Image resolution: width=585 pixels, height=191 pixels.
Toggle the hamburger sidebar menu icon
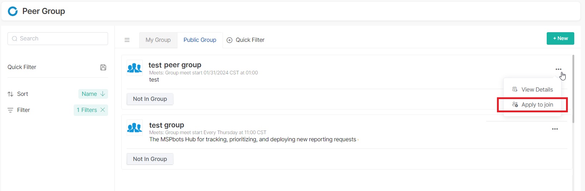pos(127,40)
